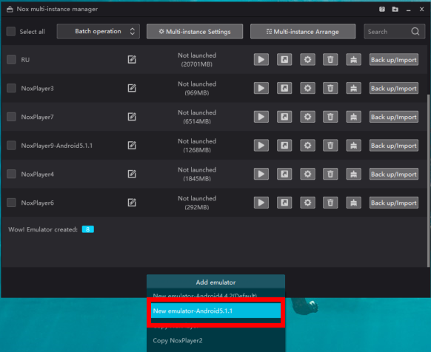Start NoxPlayer9-Android5.1.1 play button
Image resolution: width=431 pixels, height=352 pixels.
click(261, 145)
